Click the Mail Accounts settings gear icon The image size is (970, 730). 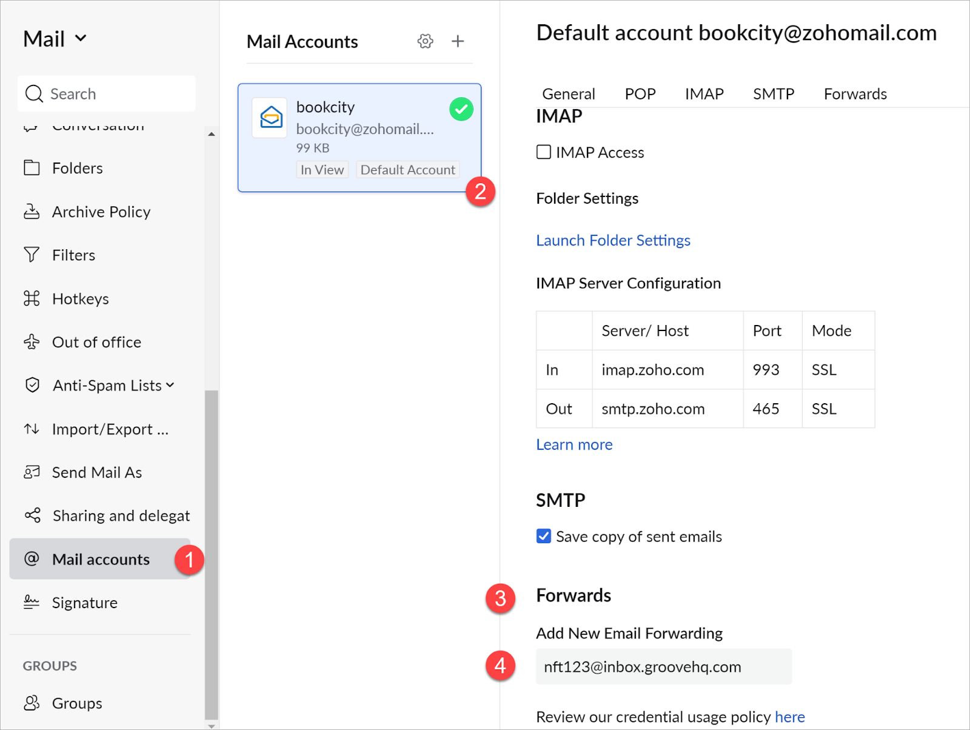click(425, 41)
